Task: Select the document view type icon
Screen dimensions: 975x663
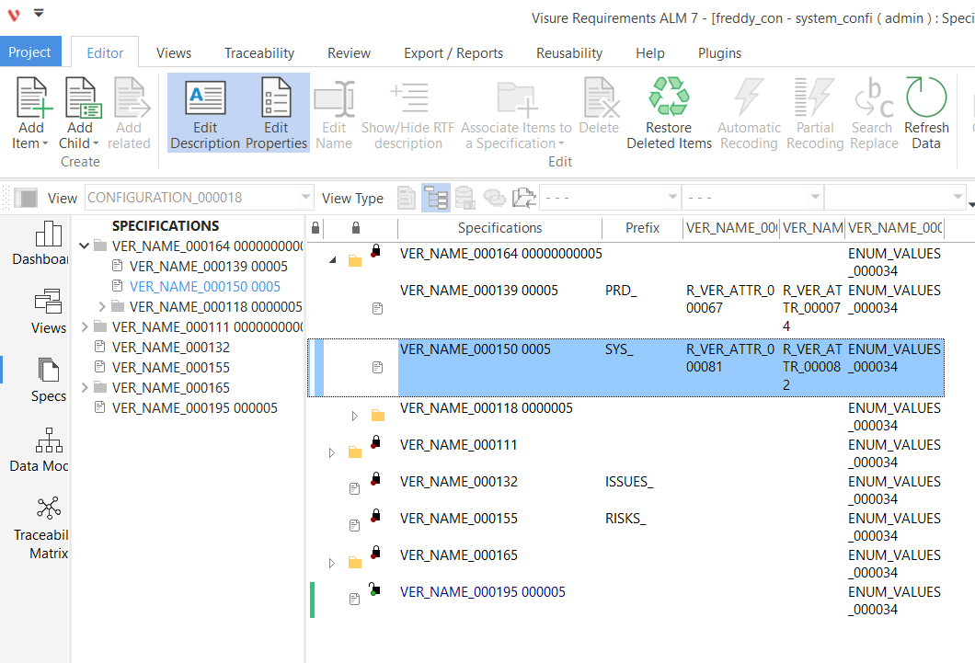Action: coord(406,199)
